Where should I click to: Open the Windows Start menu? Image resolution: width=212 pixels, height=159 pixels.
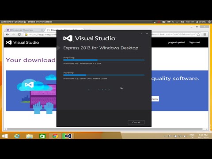(5, 136)
